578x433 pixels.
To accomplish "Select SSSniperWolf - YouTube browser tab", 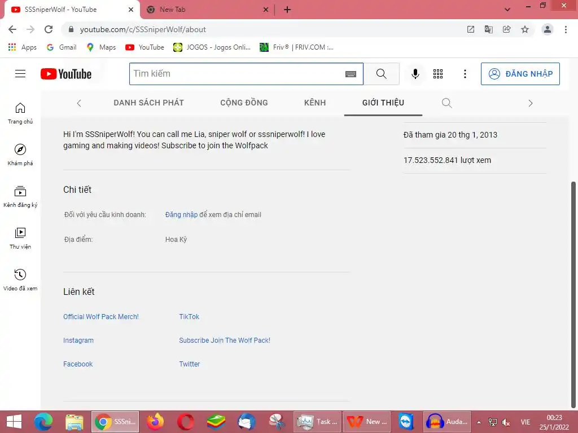I will [x=72, y=10].
